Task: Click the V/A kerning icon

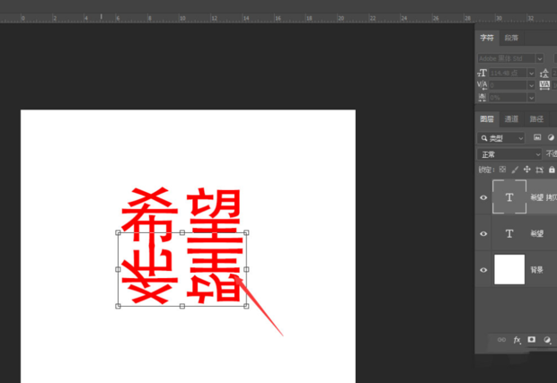Action: pos(482,85)
